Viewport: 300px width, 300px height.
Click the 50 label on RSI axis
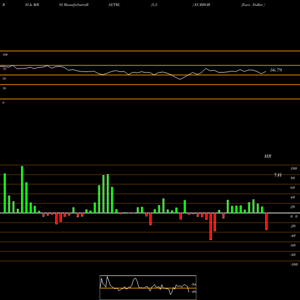point(4,79)
